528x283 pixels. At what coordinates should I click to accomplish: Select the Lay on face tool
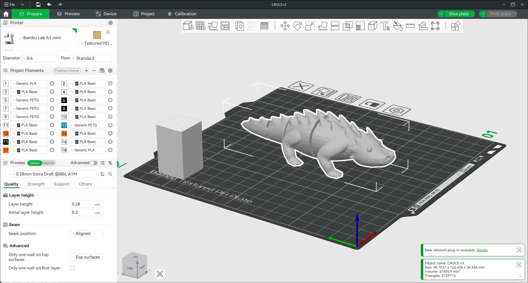coord(322,26)
